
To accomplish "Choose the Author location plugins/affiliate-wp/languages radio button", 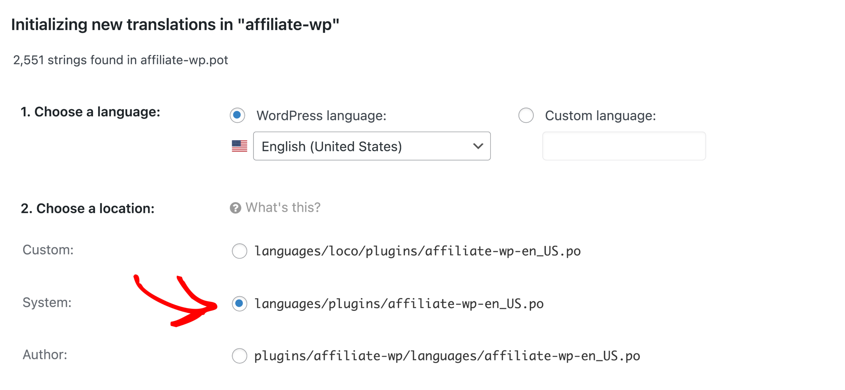I will 239,356.
